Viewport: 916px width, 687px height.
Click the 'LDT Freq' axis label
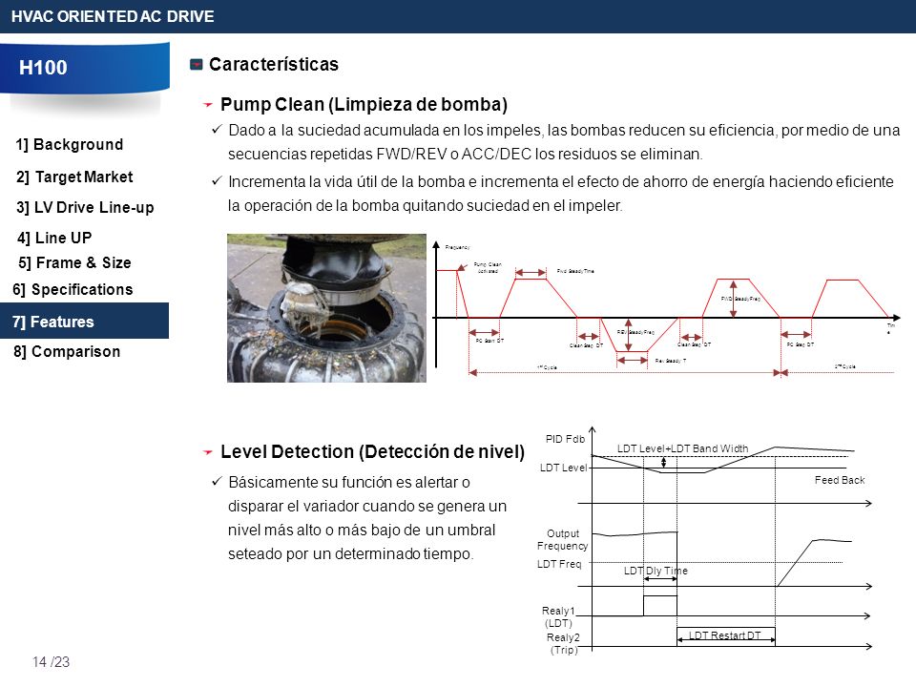(559, 564)
